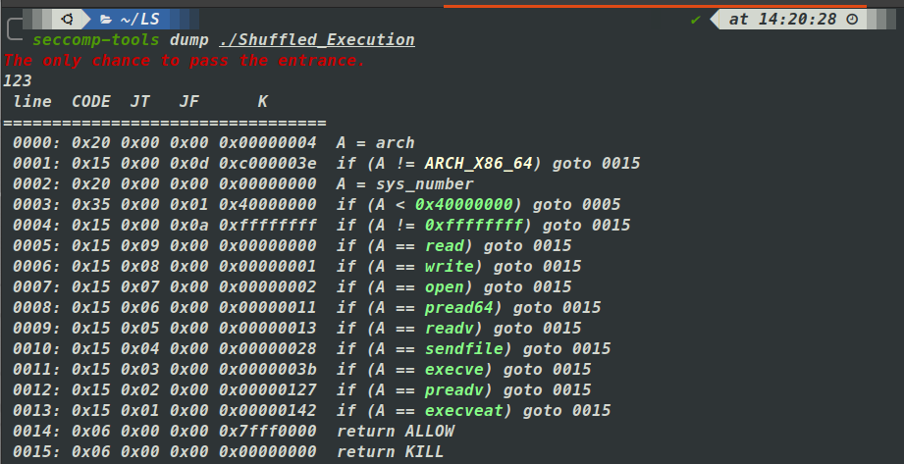
Task: Click the green 0x40000000 value on line 0003
Action: 463,204
